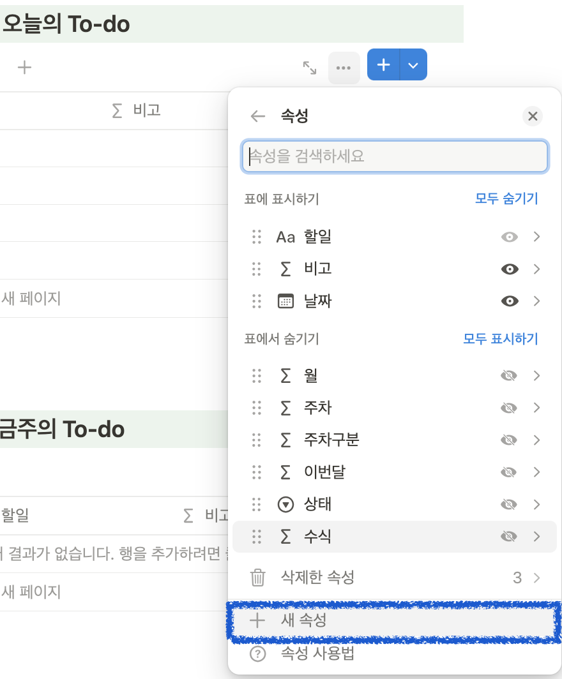This screenshot has height=679, width=562.
Task: Expand the 주차구분 property details
Action: (x=536, y=440)
